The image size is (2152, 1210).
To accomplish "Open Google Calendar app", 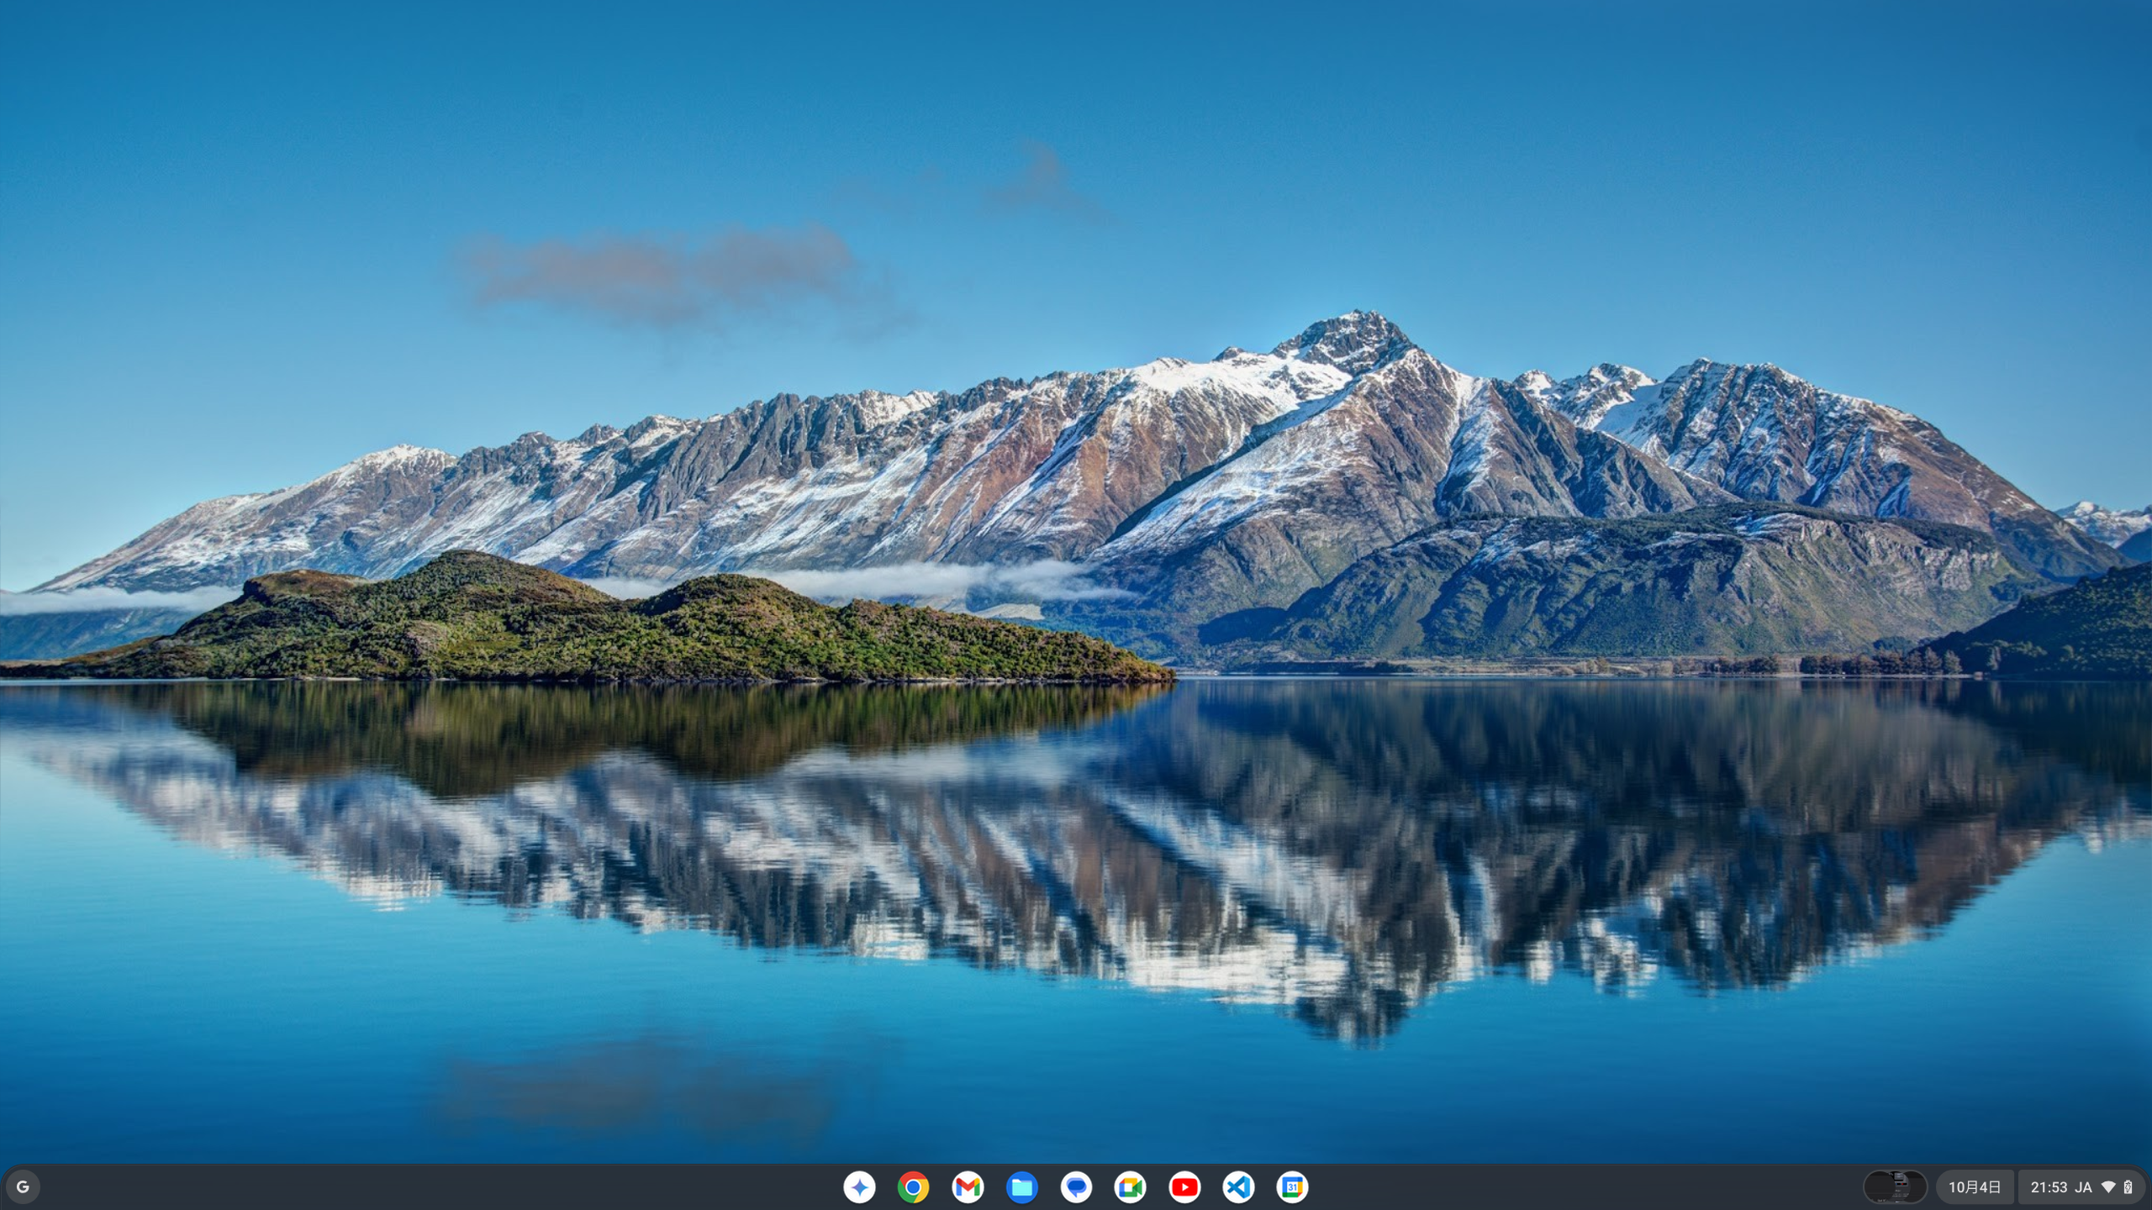I will tap(1292, 1186).
